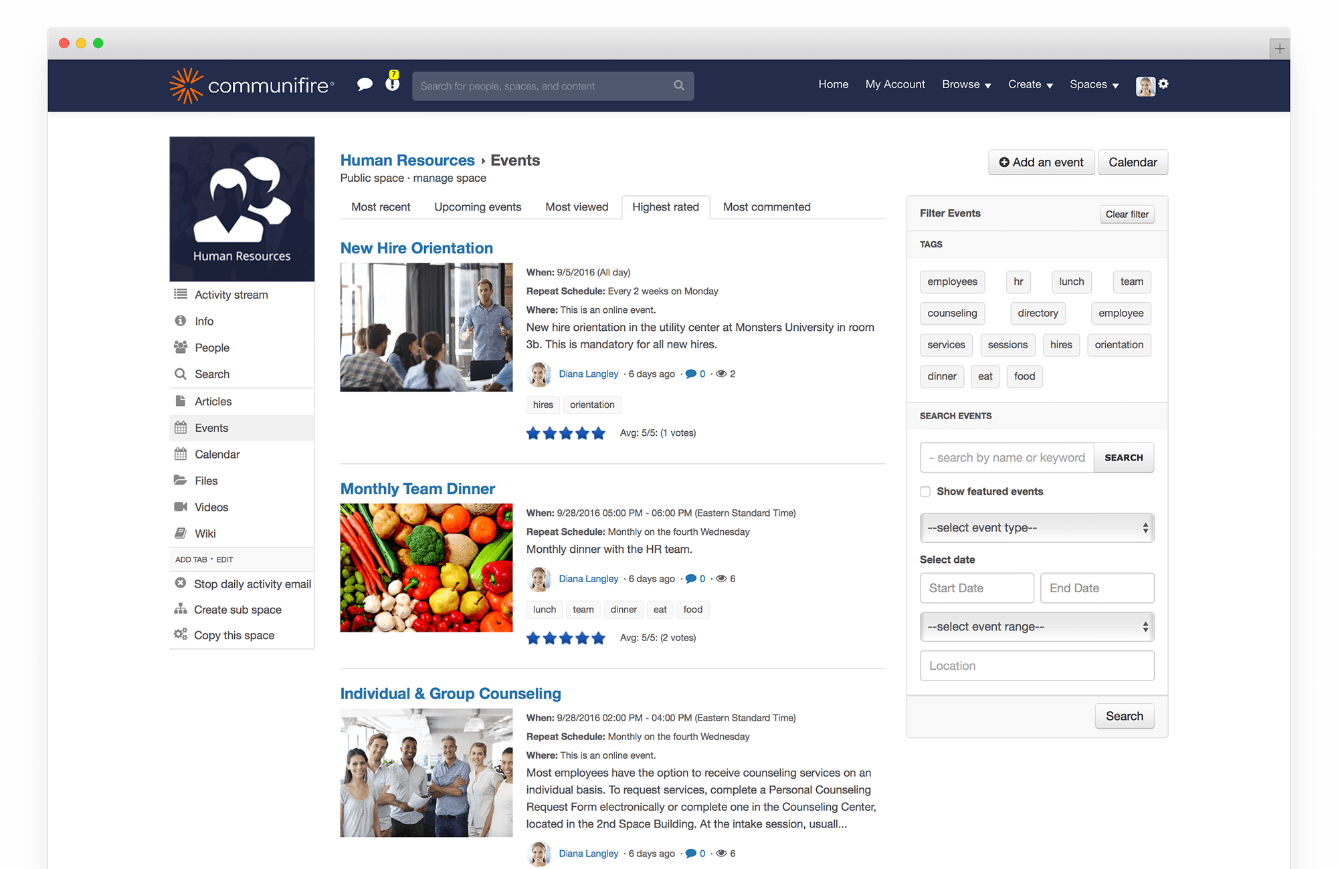This screenshot has width=1338, height=869.
Task: Open the settings gear near profile avatar
Action: pos(1164,84)
